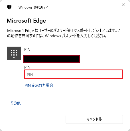Expand その他 sign-in options
Image resolution: width=130 pixels, height=131 pixels.
[x=16, y=103]
